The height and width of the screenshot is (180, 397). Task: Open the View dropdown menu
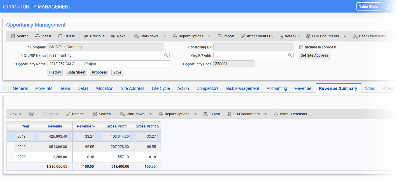[15, 114]
